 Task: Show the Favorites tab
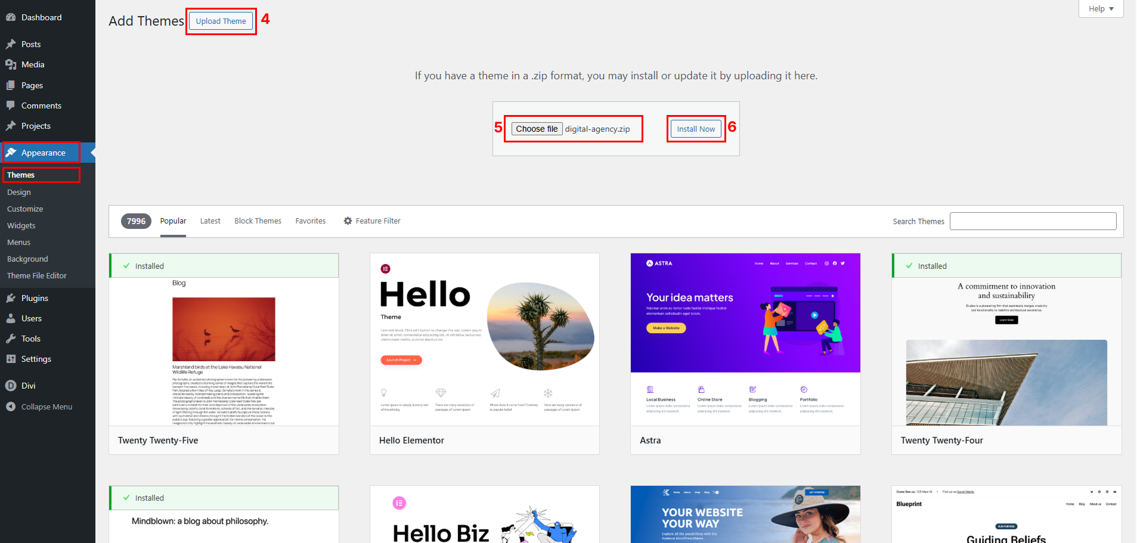tap(311, 221)
